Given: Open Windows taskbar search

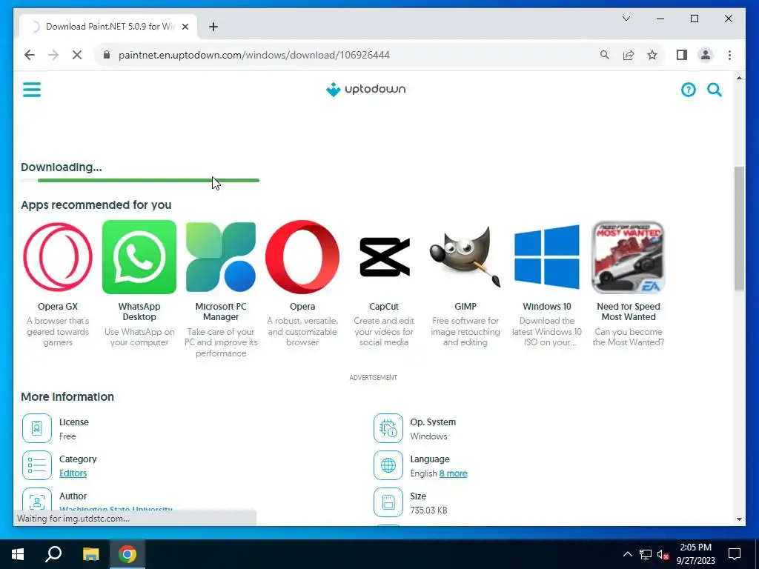Looking at the screenshot, I should click(53, 554).
